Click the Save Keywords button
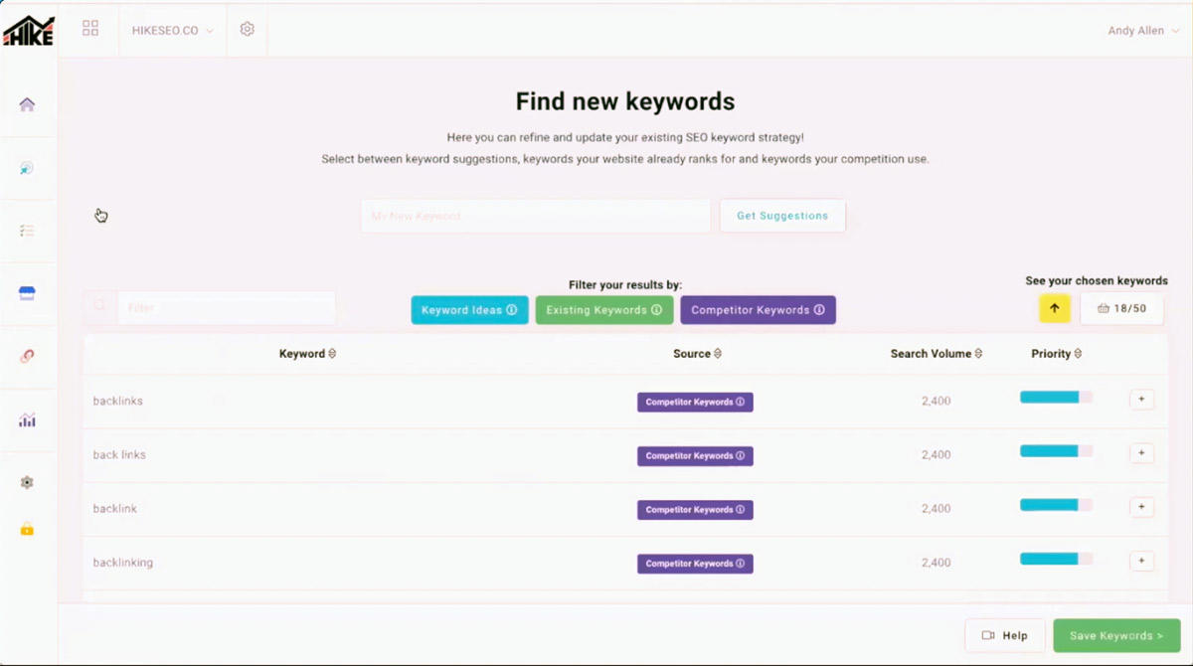Screen dimensions: 1193x666 pyautogui.click(x=1116, y=636)
